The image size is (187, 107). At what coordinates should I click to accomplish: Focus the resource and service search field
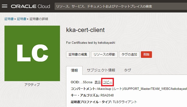click(120, 6)
